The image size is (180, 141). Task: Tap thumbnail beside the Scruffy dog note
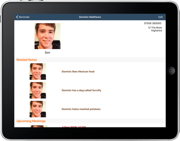[38, 90]
